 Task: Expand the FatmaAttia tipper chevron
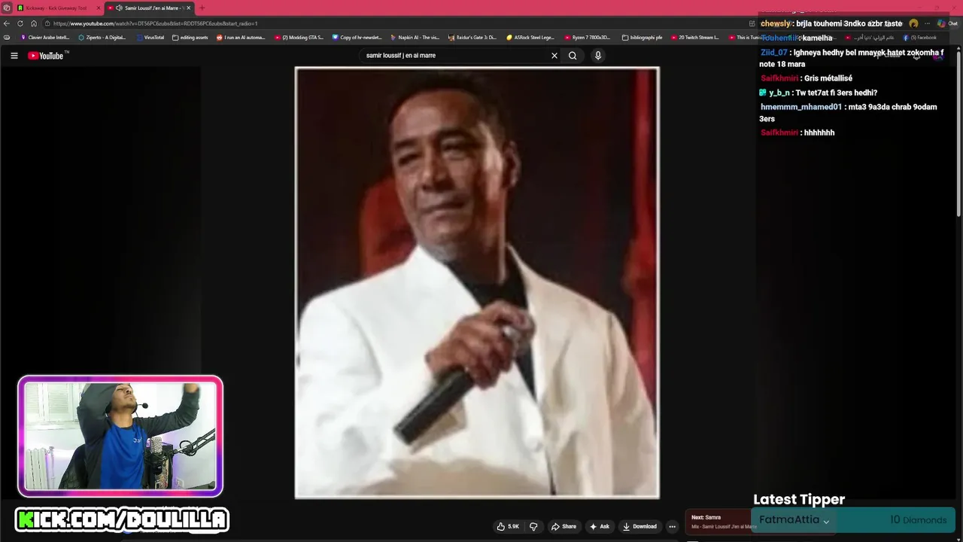point(826,522)
